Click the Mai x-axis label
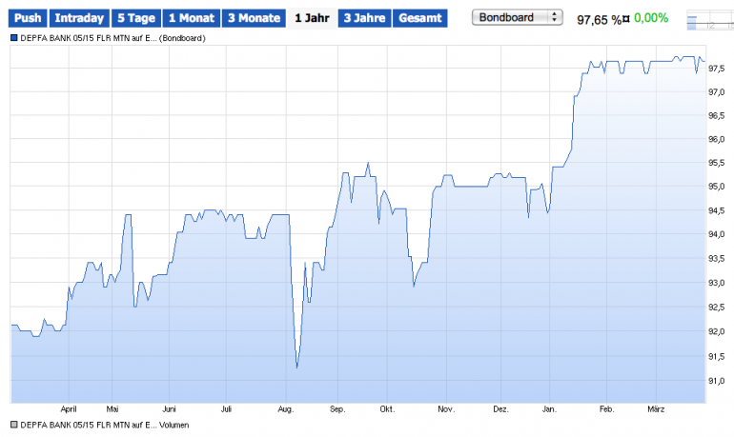This screenshot has height=437, width=734. point(112,409)
